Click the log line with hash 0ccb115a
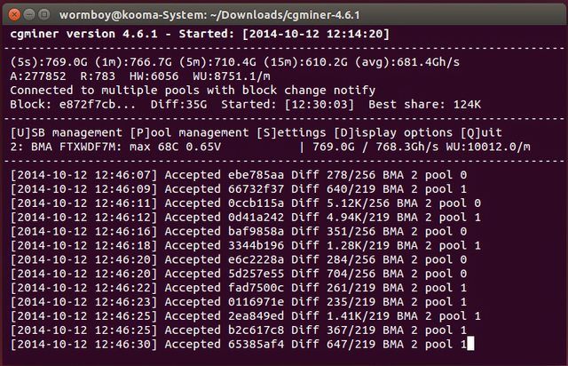Image resolution: width=568 pixels, height=366 pixels. click(x=246, y=203)
